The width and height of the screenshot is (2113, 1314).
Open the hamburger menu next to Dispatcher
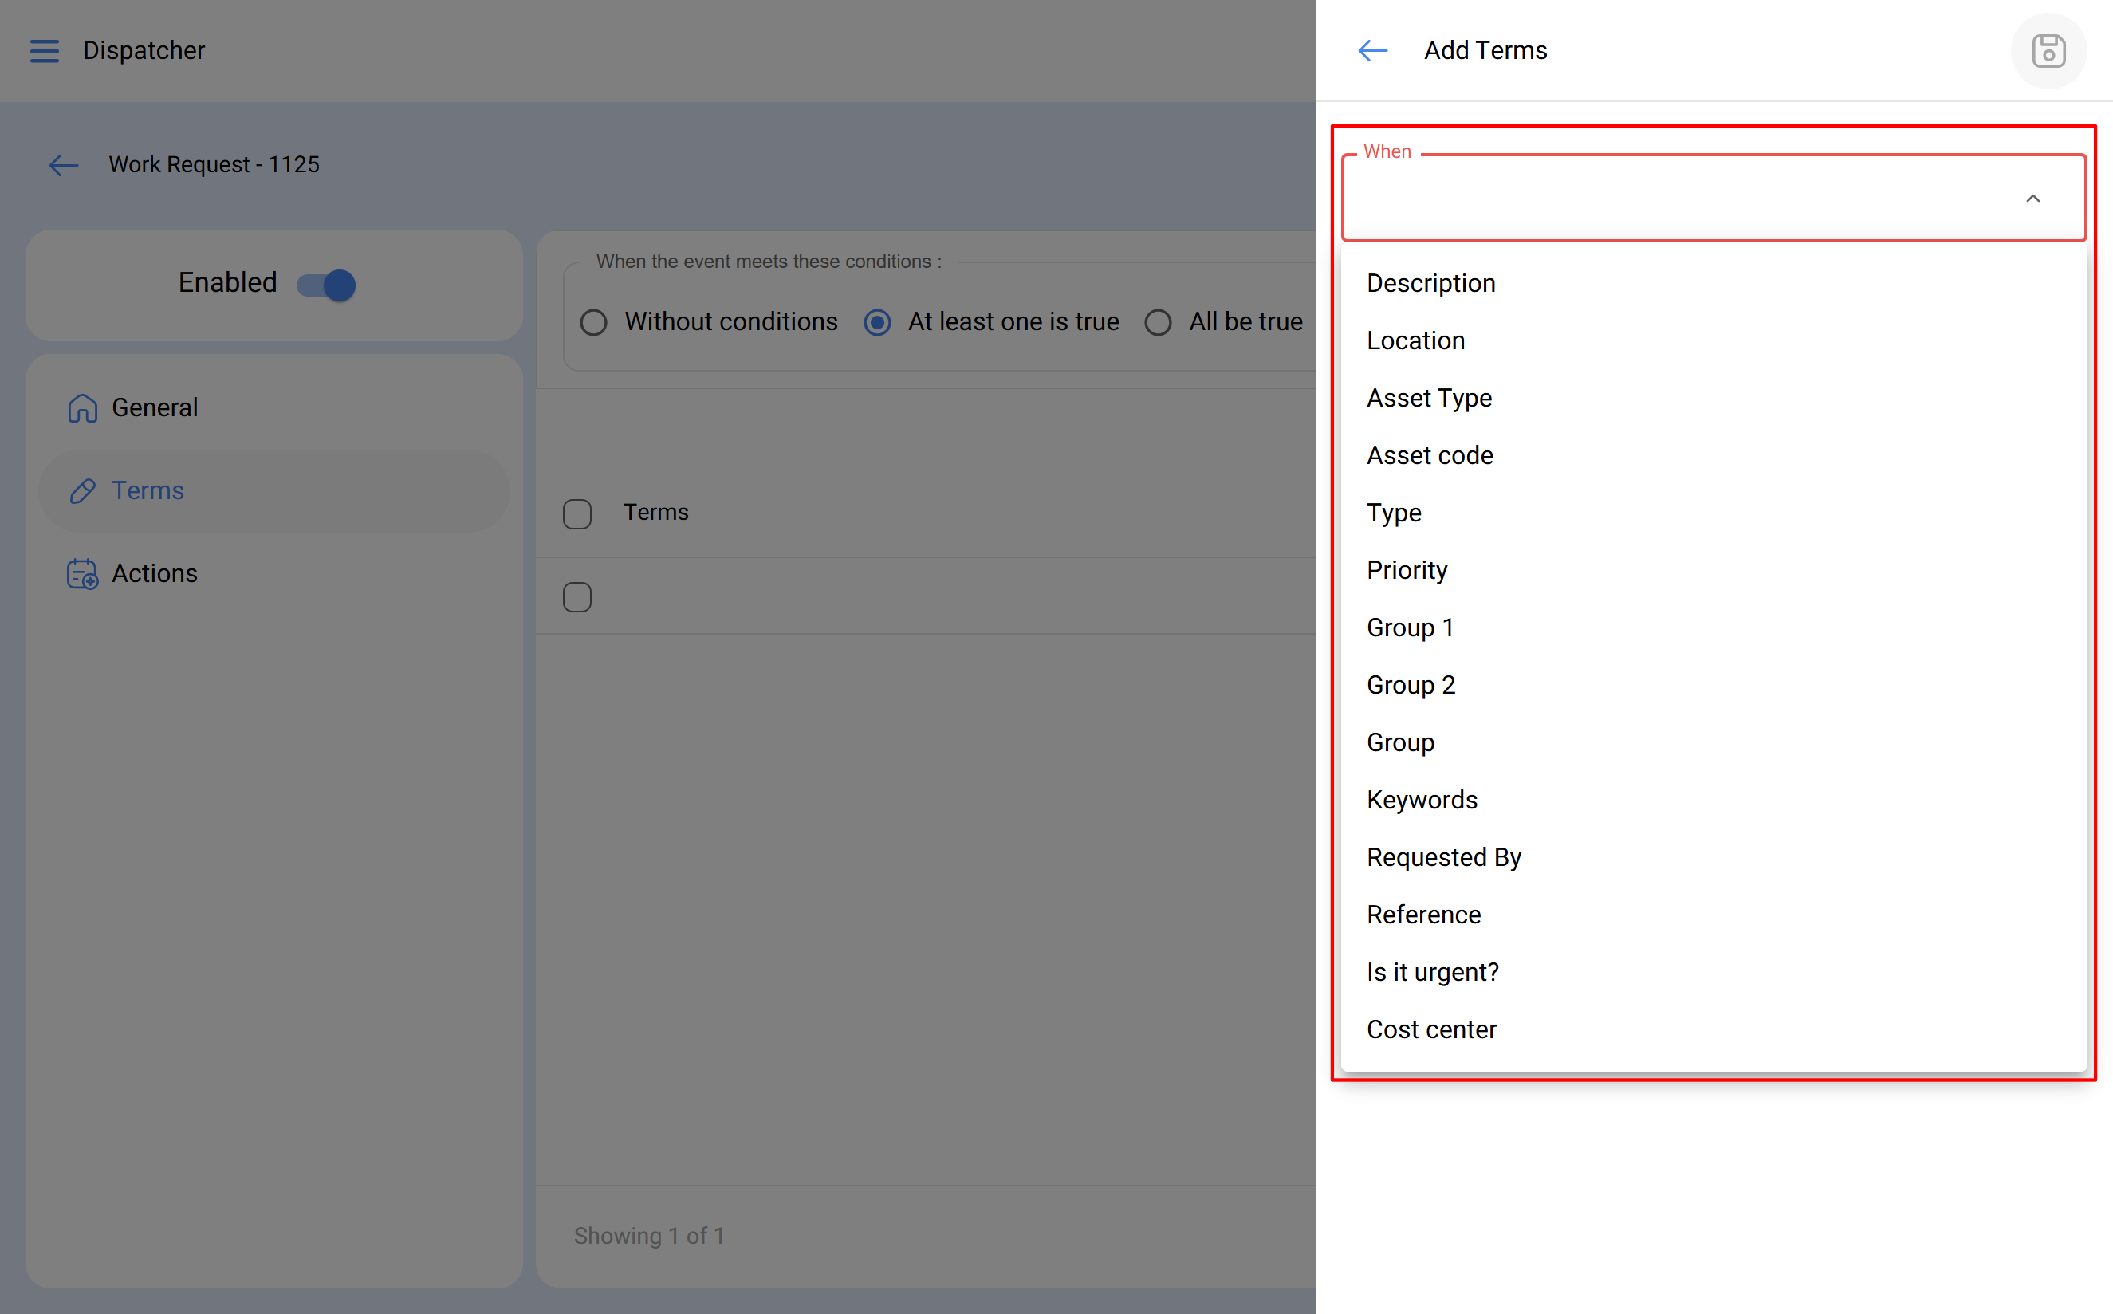coord(45,51)
